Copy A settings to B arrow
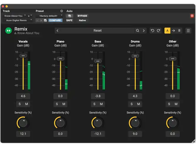 [x=173, y=31]
